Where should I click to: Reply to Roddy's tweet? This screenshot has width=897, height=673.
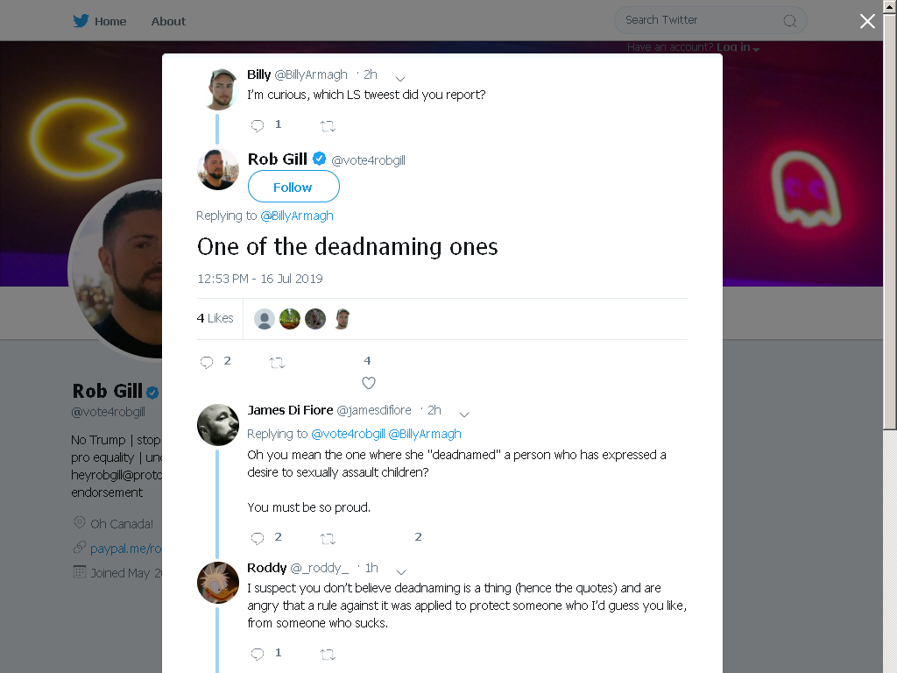[x=258, y=654]
